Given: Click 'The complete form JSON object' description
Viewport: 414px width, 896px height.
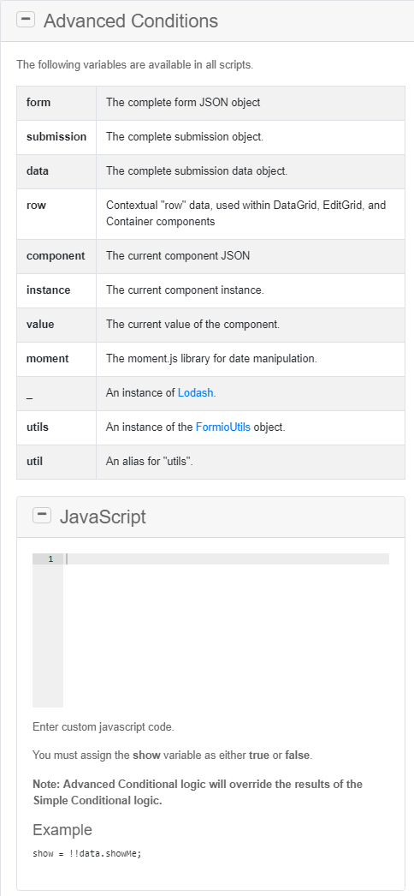Looking at the screenshot, I should (x=183, y=103).
